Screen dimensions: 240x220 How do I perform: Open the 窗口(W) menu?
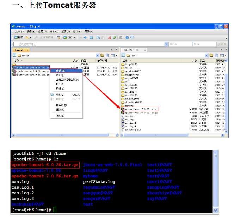coord(77,31)
